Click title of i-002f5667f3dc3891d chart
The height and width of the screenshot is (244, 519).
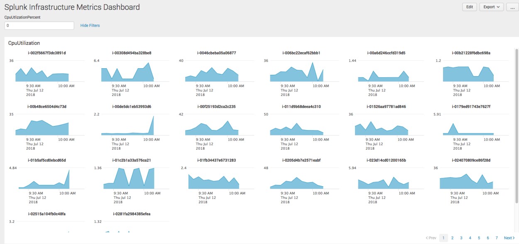(47, 53)
